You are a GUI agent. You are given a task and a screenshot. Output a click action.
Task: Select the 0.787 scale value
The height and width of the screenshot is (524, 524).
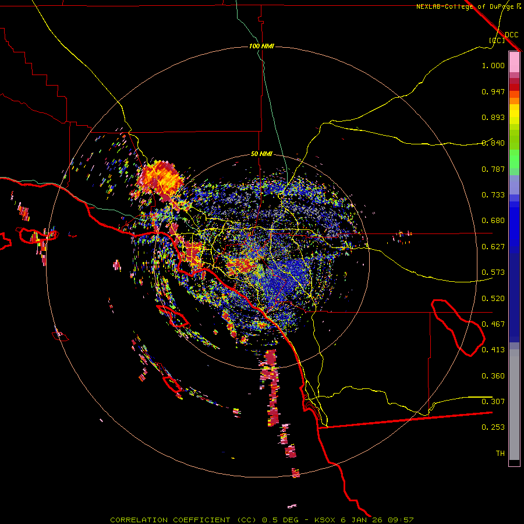[493, 169]
